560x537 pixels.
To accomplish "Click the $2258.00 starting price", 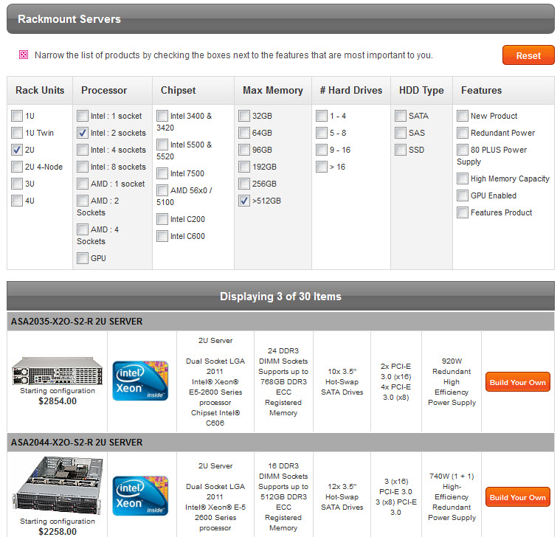I will [x=58, y=531].
